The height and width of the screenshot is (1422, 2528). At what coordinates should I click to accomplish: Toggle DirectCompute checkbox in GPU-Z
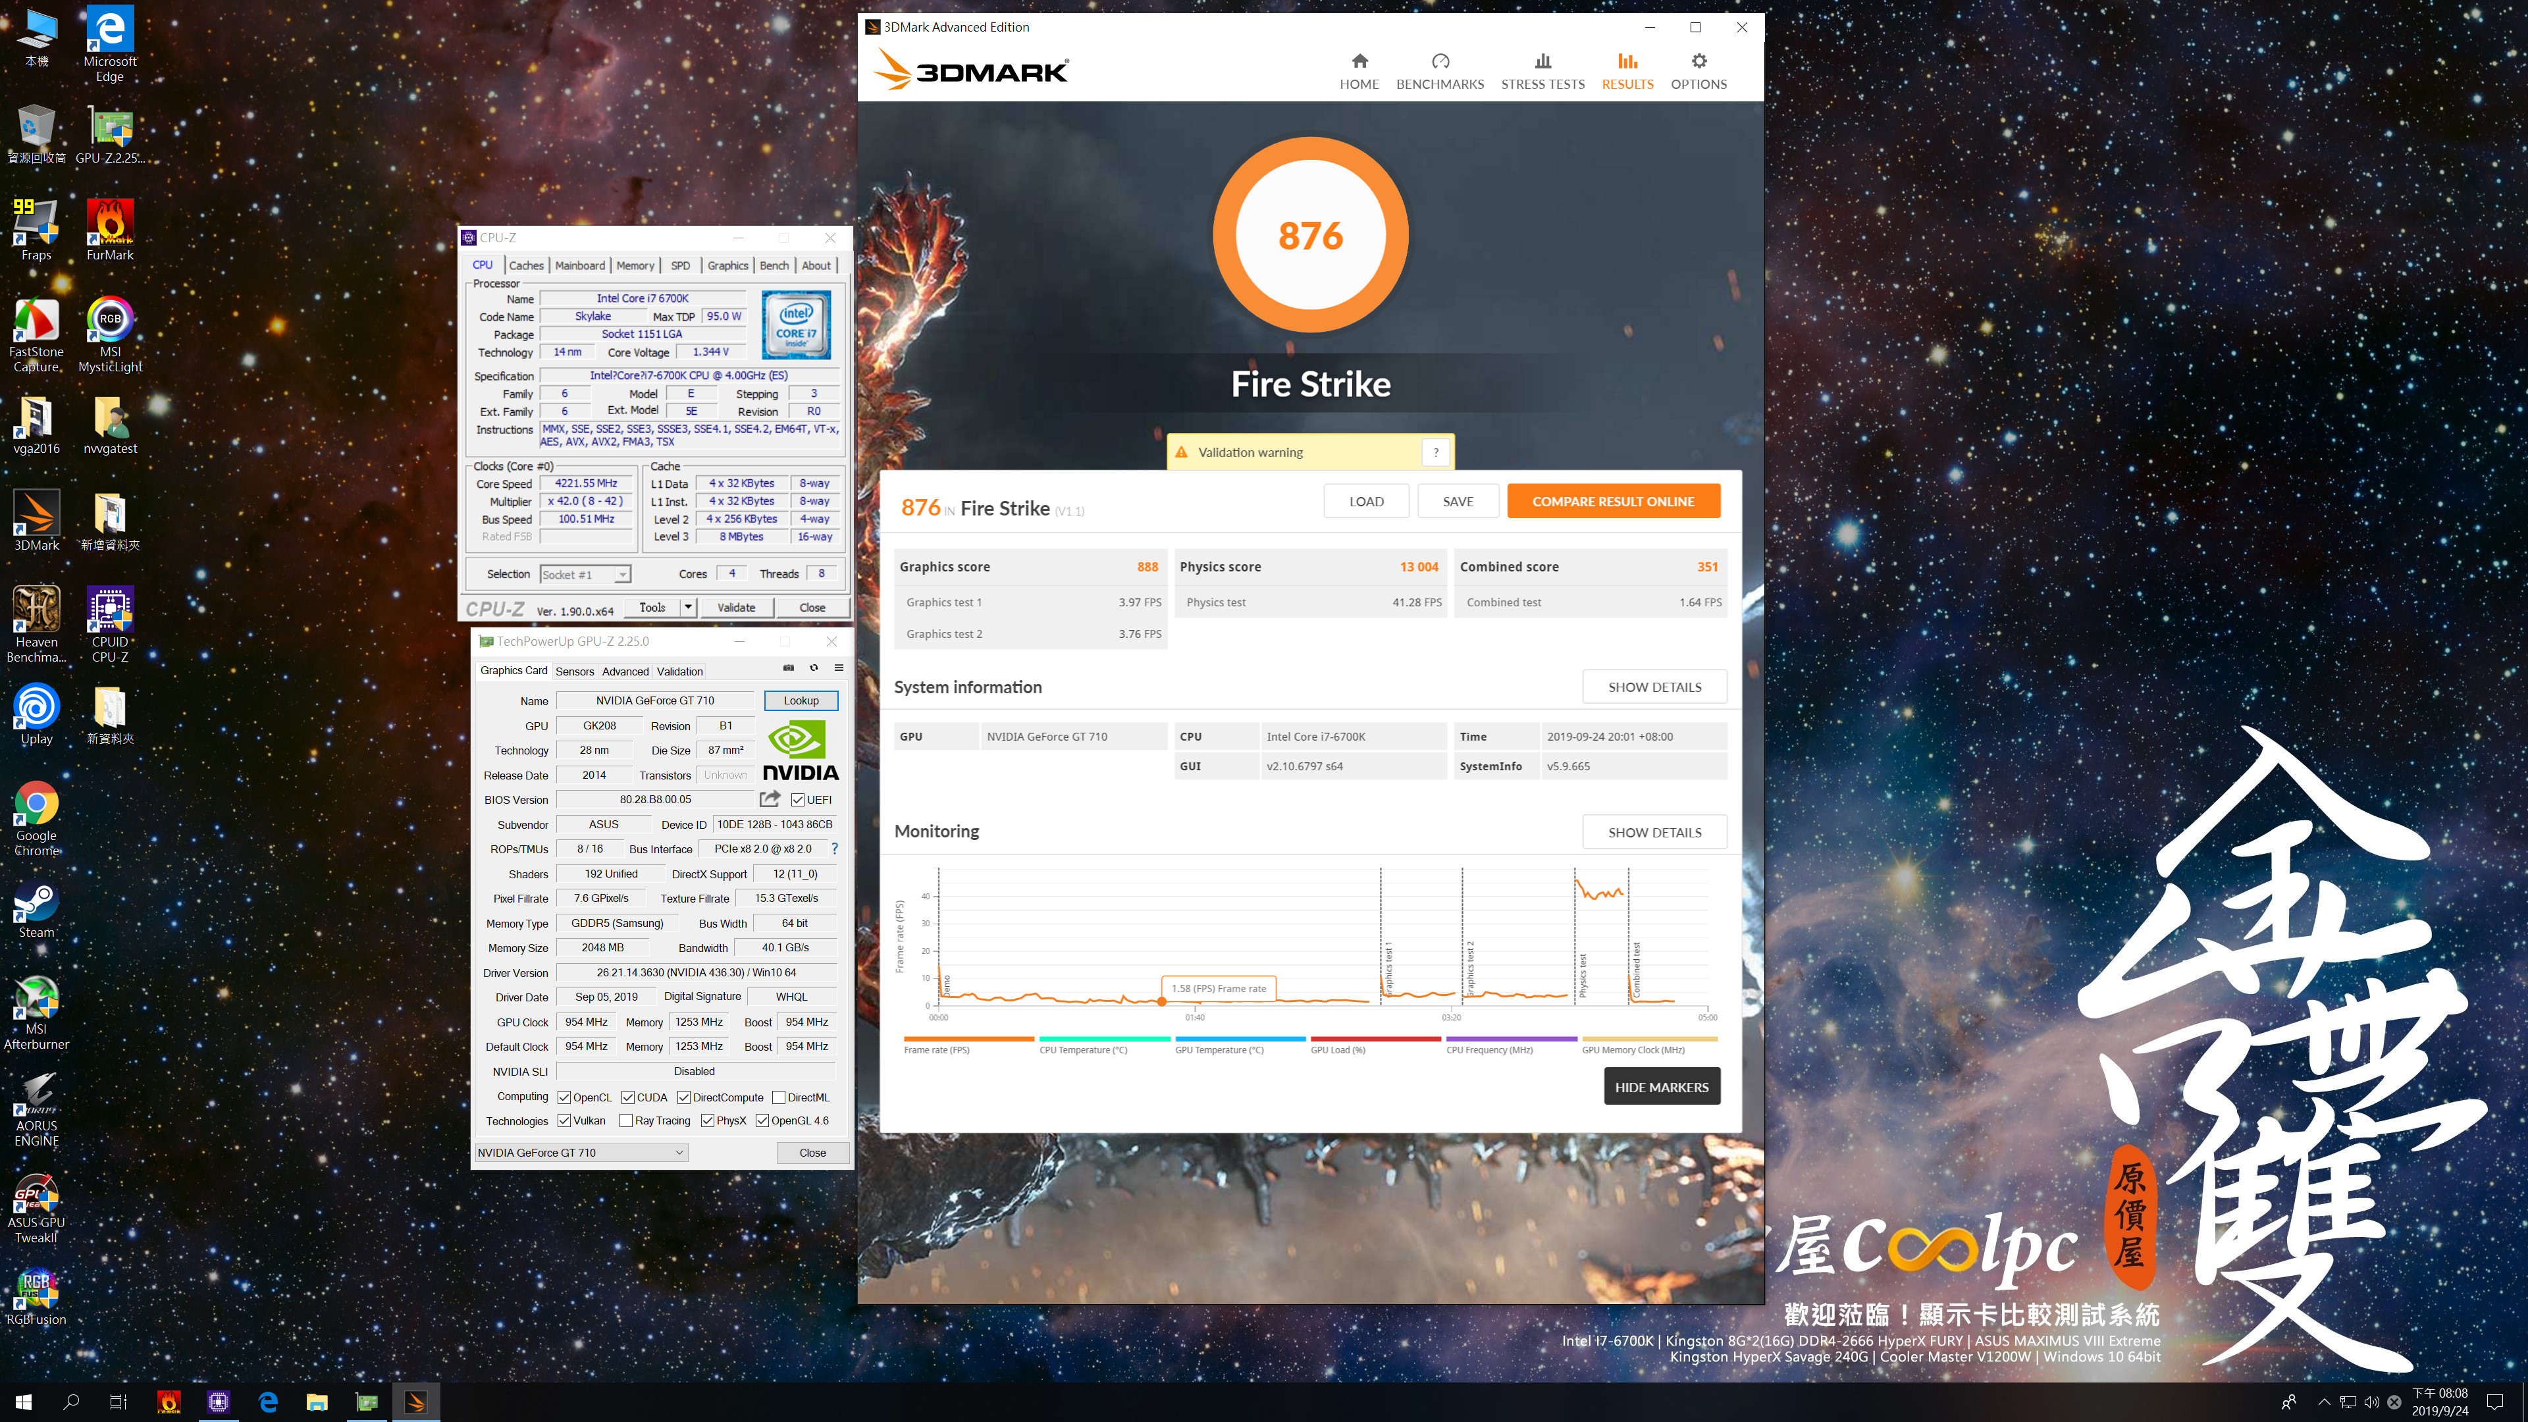(x=684, y=1097)
